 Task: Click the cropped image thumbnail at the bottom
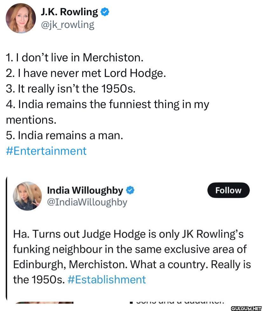click(44, 302)
